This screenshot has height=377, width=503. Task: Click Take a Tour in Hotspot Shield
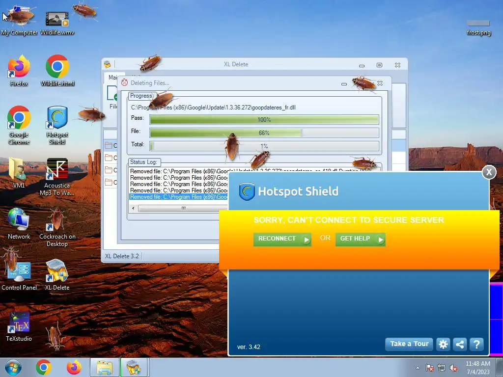point(409,344)
